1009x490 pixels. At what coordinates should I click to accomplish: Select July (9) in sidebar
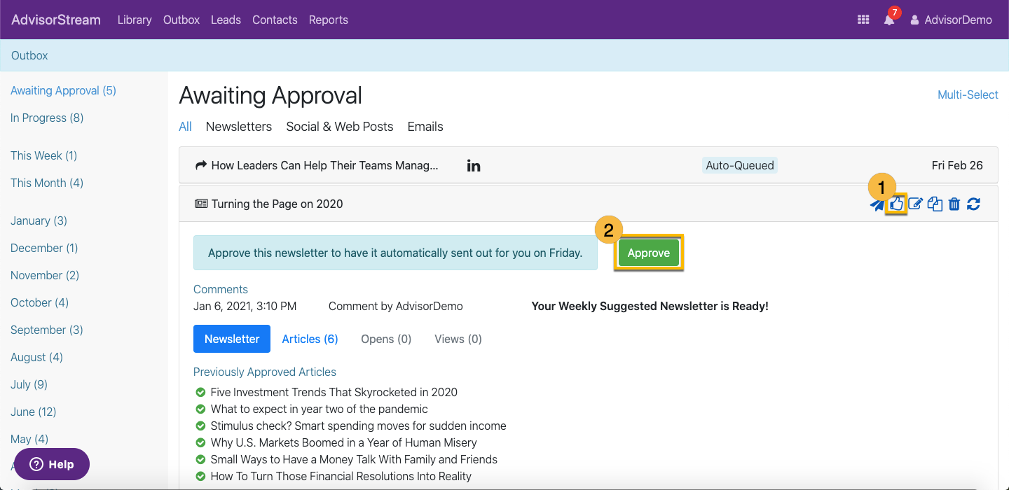click(x=29, y=384)
